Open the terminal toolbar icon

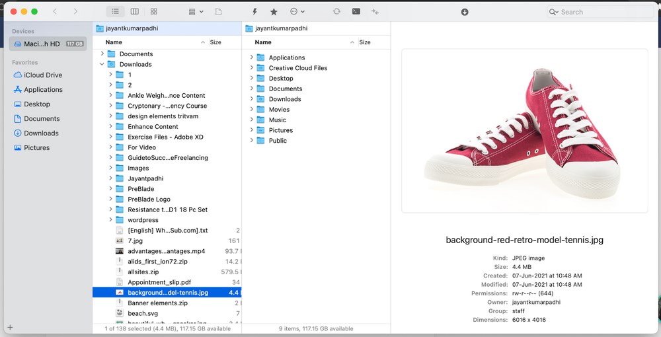click(x=356, y=11)
